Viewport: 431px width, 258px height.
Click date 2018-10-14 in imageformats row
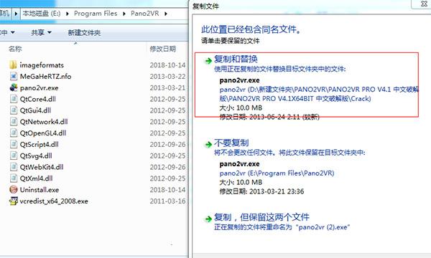coord(167,65)
